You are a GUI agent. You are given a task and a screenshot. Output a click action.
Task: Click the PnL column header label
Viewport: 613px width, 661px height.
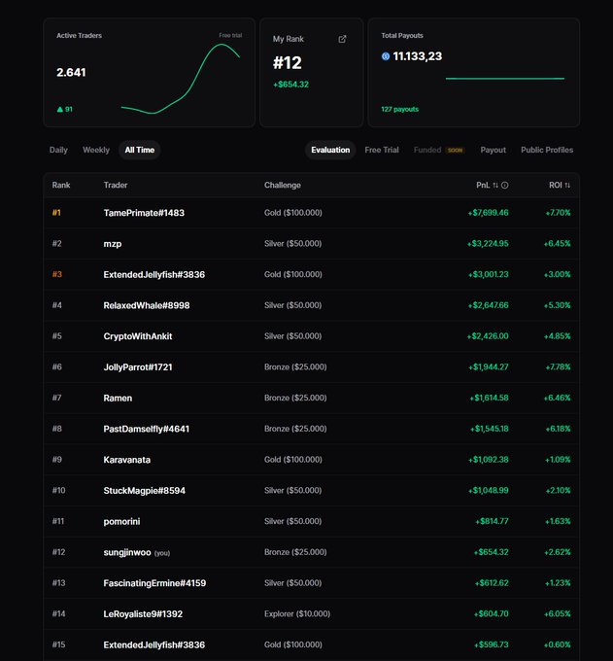coord(483,185)
